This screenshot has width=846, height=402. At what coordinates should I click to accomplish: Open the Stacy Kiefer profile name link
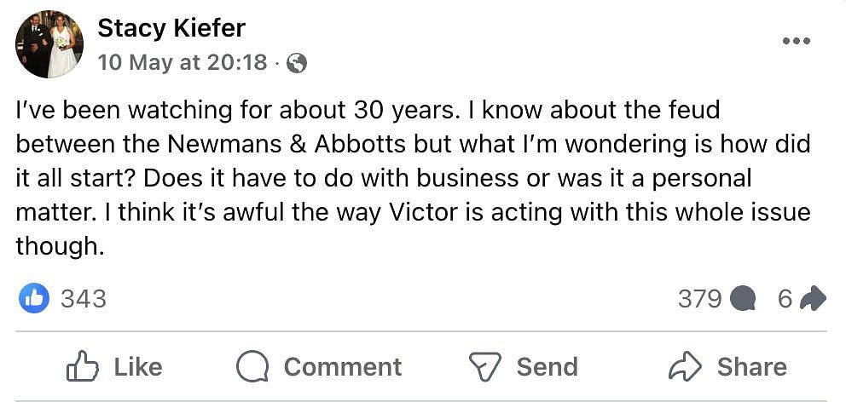click(171, 28)
